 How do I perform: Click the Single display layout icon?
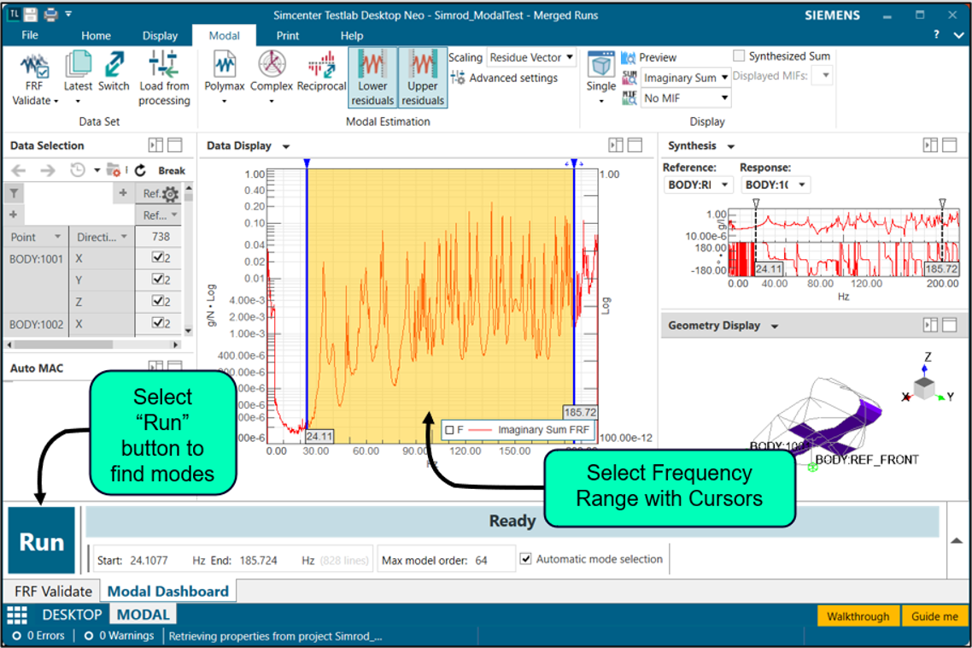pos(601,67)
